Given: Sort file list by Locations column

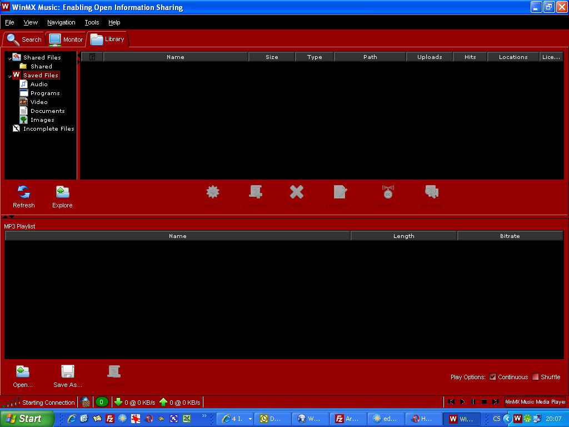Looking at the screenshot, I should point(513,57).
